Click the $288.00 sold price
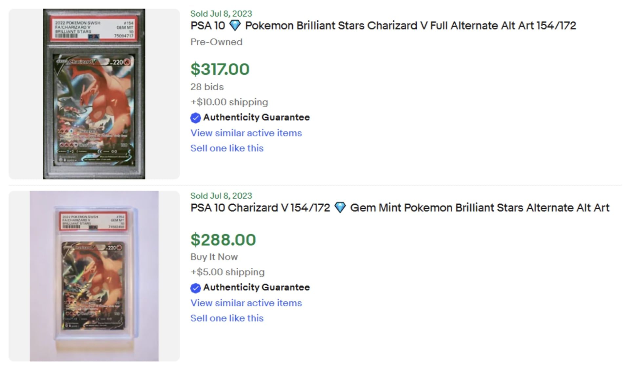Viewport: 632px width, 370px height. coord(223,239)
